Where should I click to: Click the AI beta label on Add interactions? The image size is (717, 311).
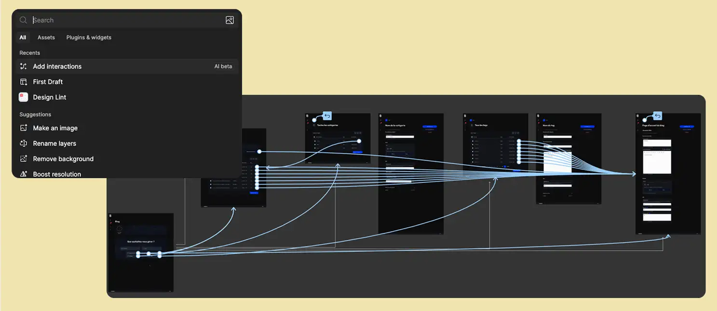(x=223, y=66)
